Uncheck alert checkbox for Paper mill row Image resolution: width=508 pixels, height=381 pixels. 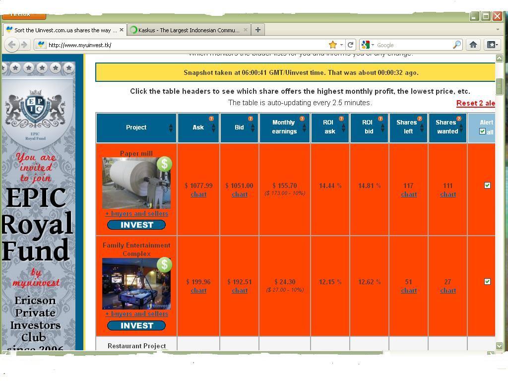pos(487,186)
